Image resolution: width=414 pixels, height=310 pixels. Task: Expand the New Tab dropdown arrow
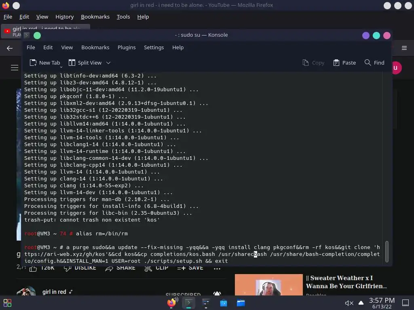(61, 67)
